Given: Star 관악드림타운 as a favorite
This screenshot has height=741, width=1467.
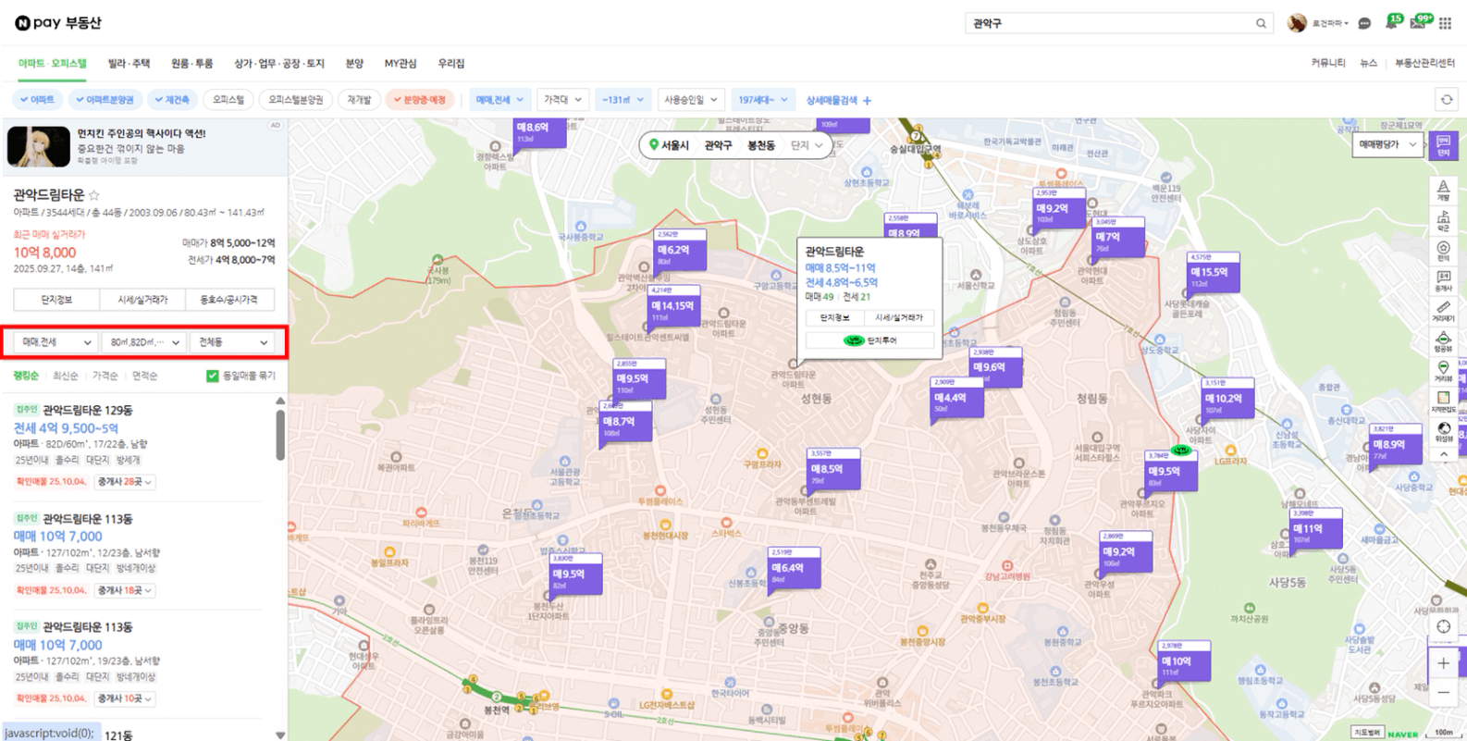Looking at the screenshot, I should [94, 195].
